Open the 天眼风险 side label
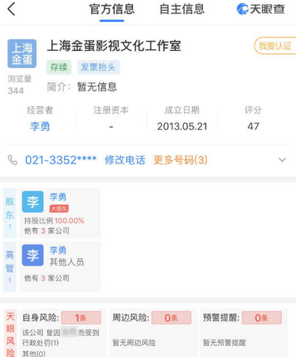Screen dimensions: 296x357 10,333
